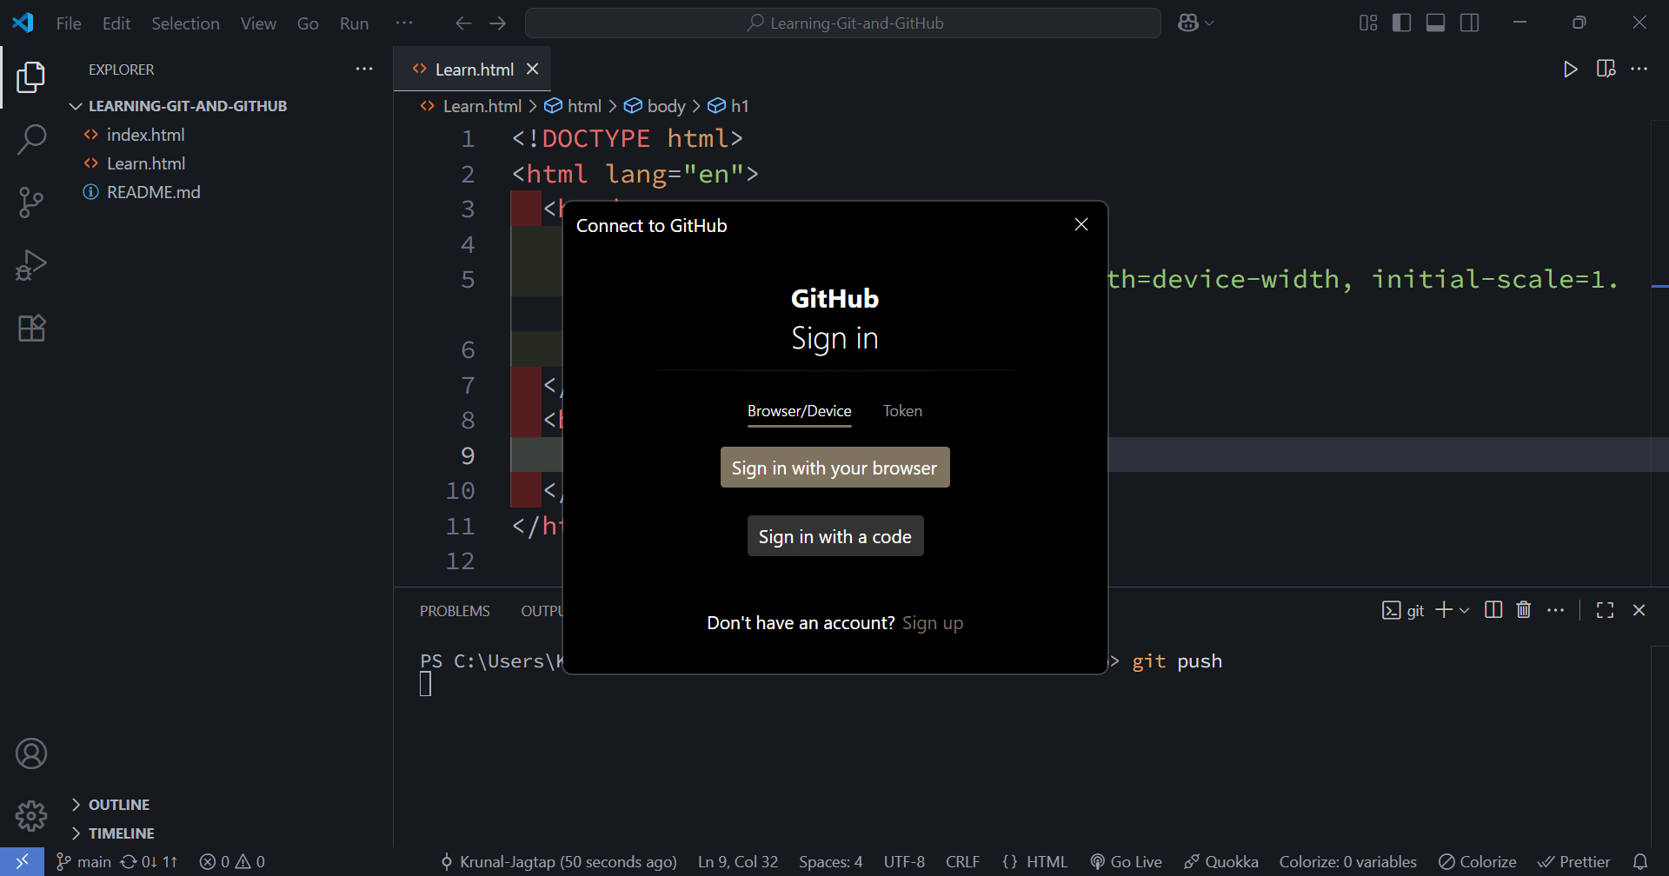This screenshot has height=876, width=1669.
Task: Open the View menu
Action: (258, 23)
